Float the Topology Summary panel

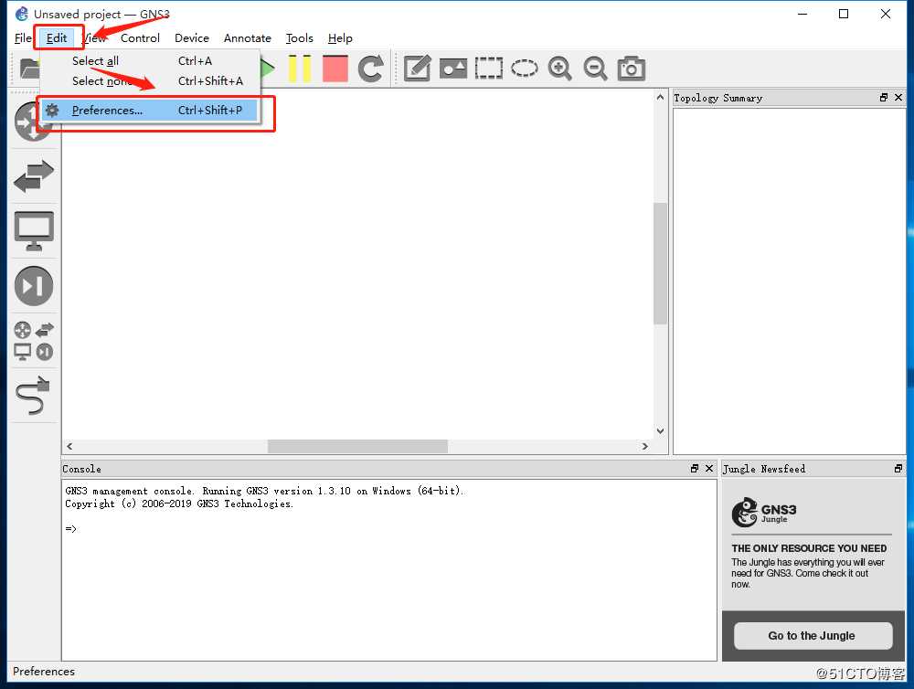(884, 98)
